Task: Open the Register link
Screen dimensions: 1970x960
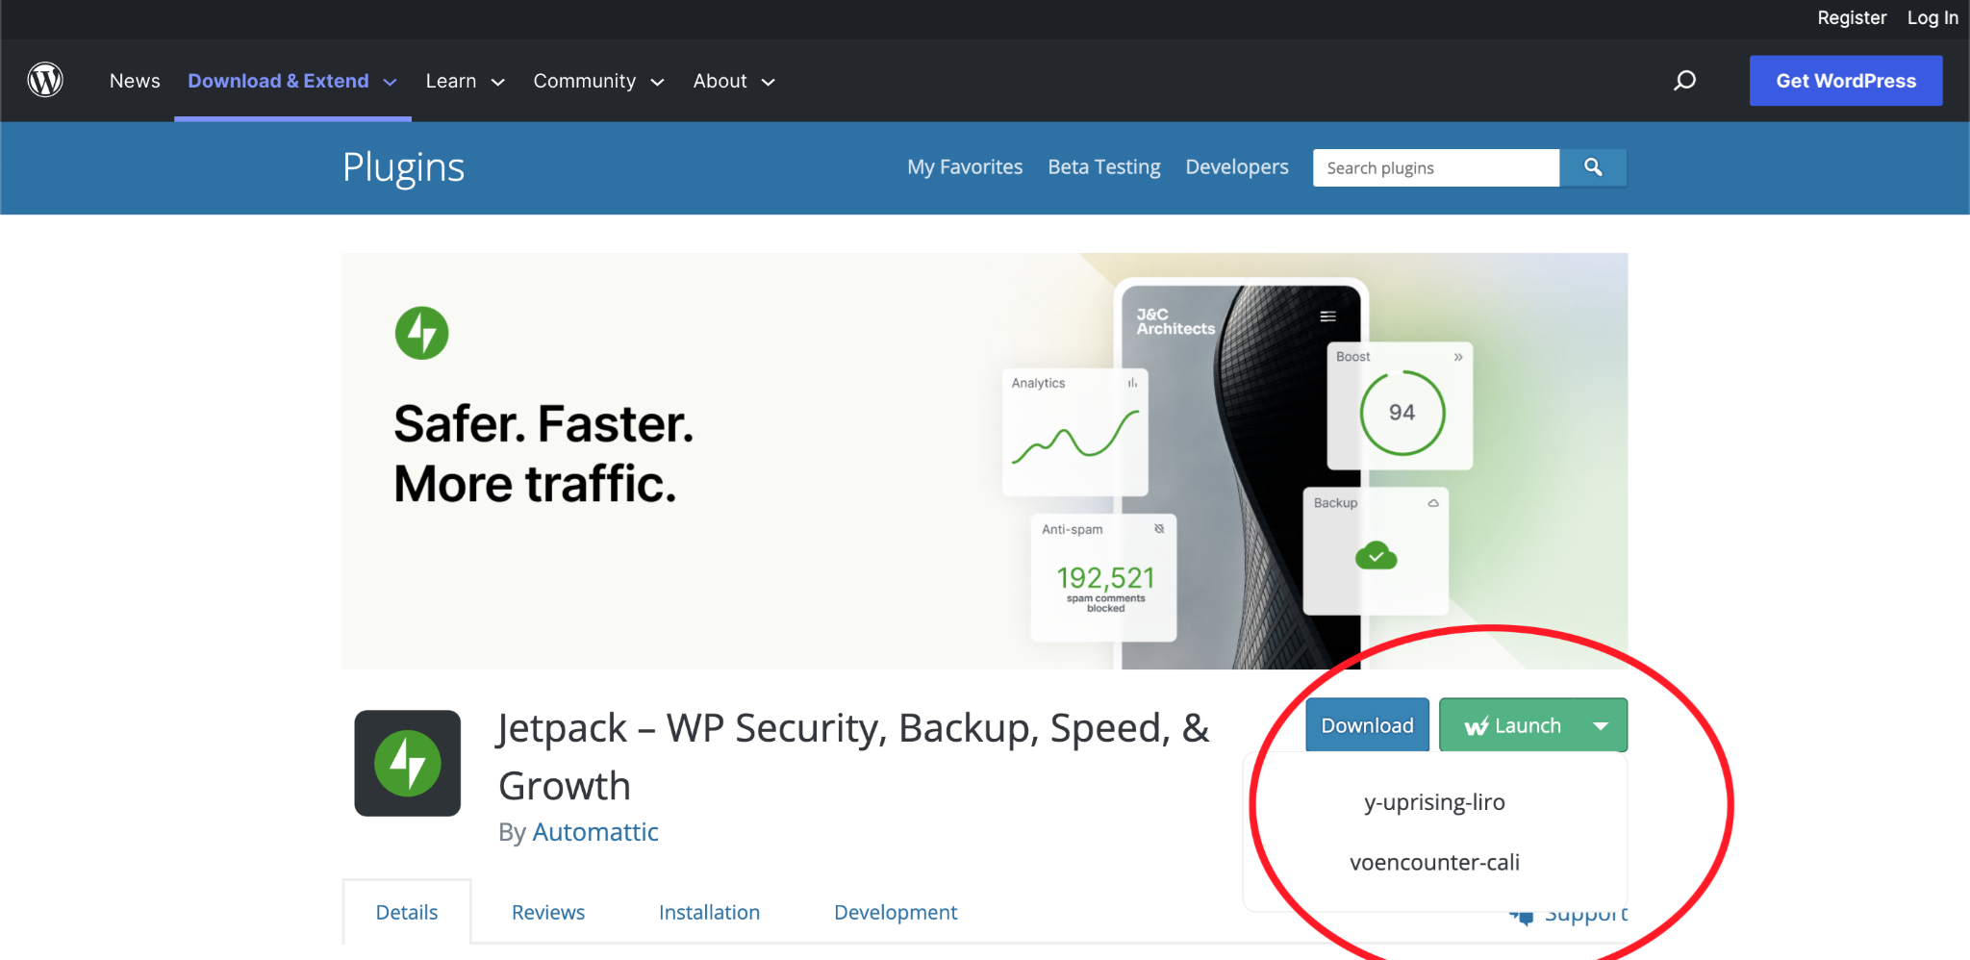Action: (x=1852, y=17)
